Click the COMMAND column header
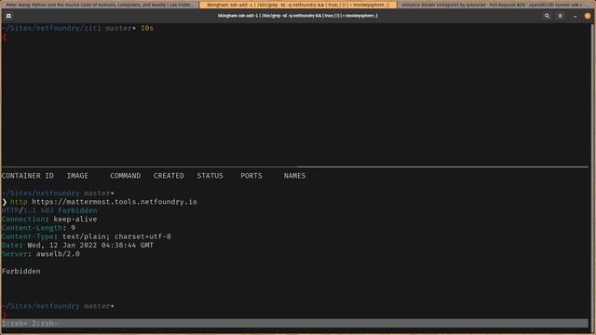This screenshot has height=335, width=596. 126,176
